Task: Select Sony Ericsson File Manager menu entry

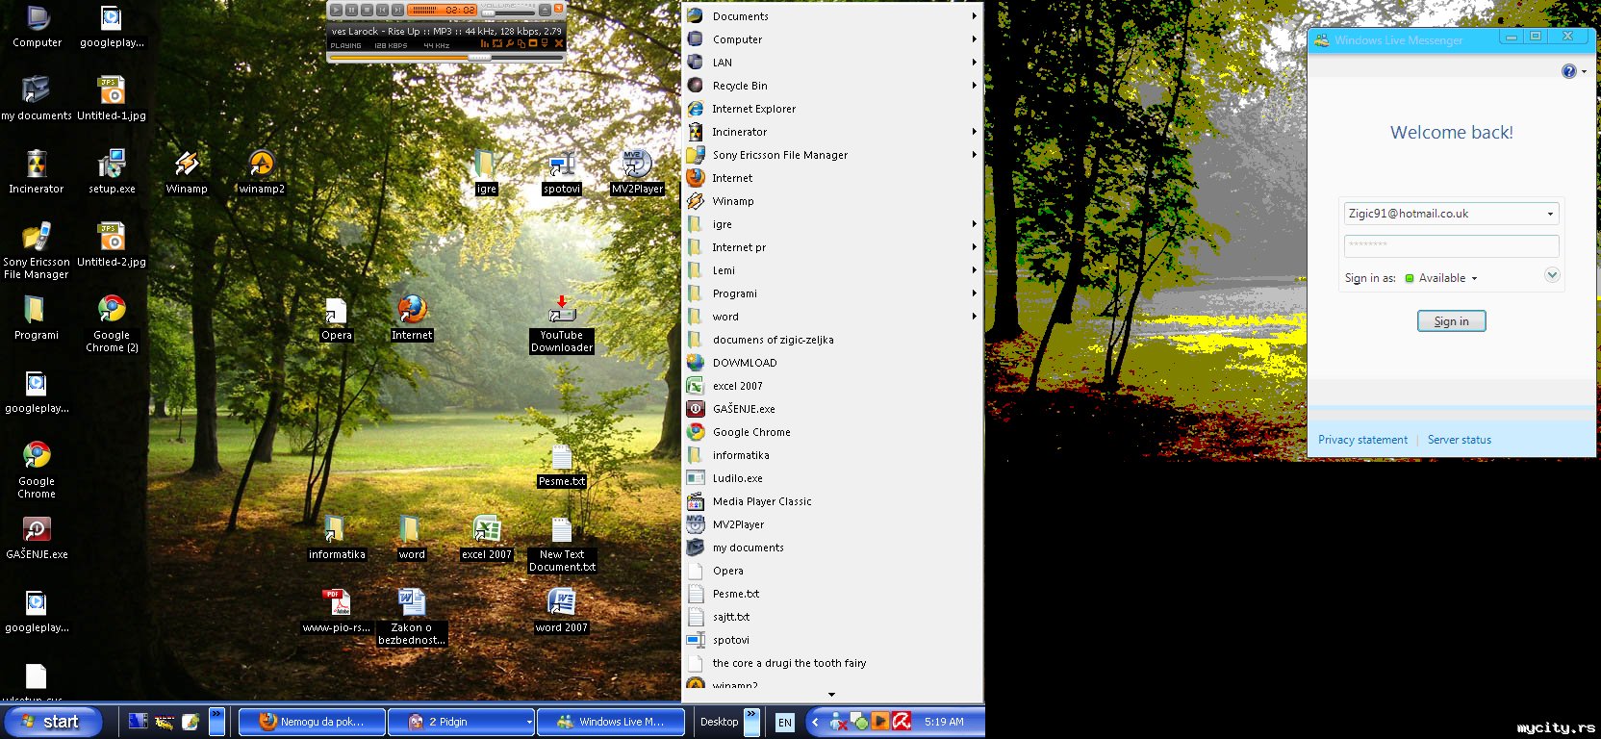Action: pos(779,155)
